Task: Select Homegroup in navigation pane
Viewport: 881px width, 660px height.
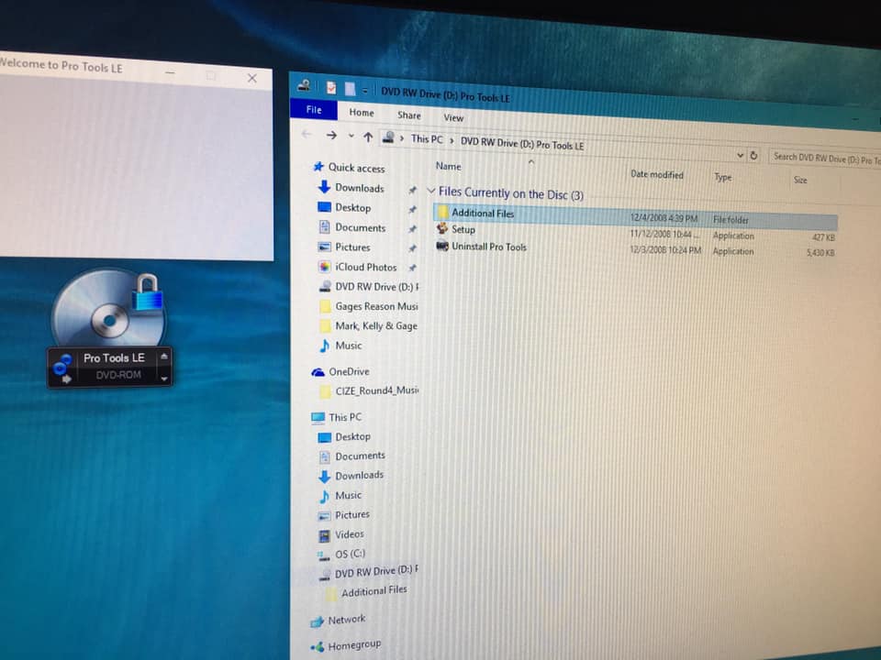Action: pyautogui.click(x=354, y=645)
